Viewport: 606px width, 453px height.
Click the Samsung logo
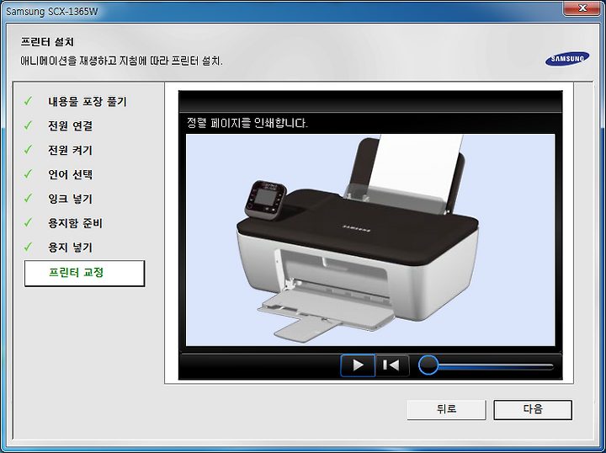point(567,59)
